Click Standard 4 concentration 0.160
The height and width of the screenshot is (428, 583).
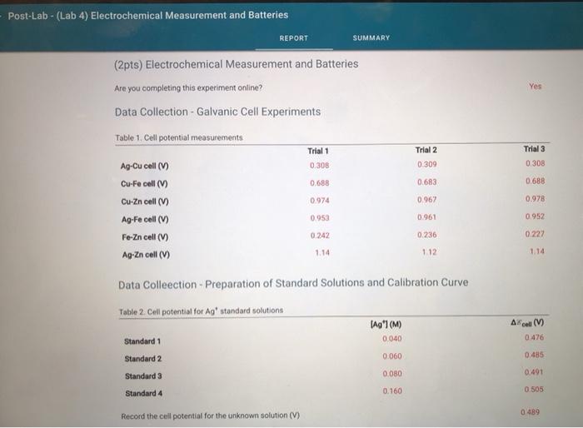pyautogui.click(x=392, y=391)
